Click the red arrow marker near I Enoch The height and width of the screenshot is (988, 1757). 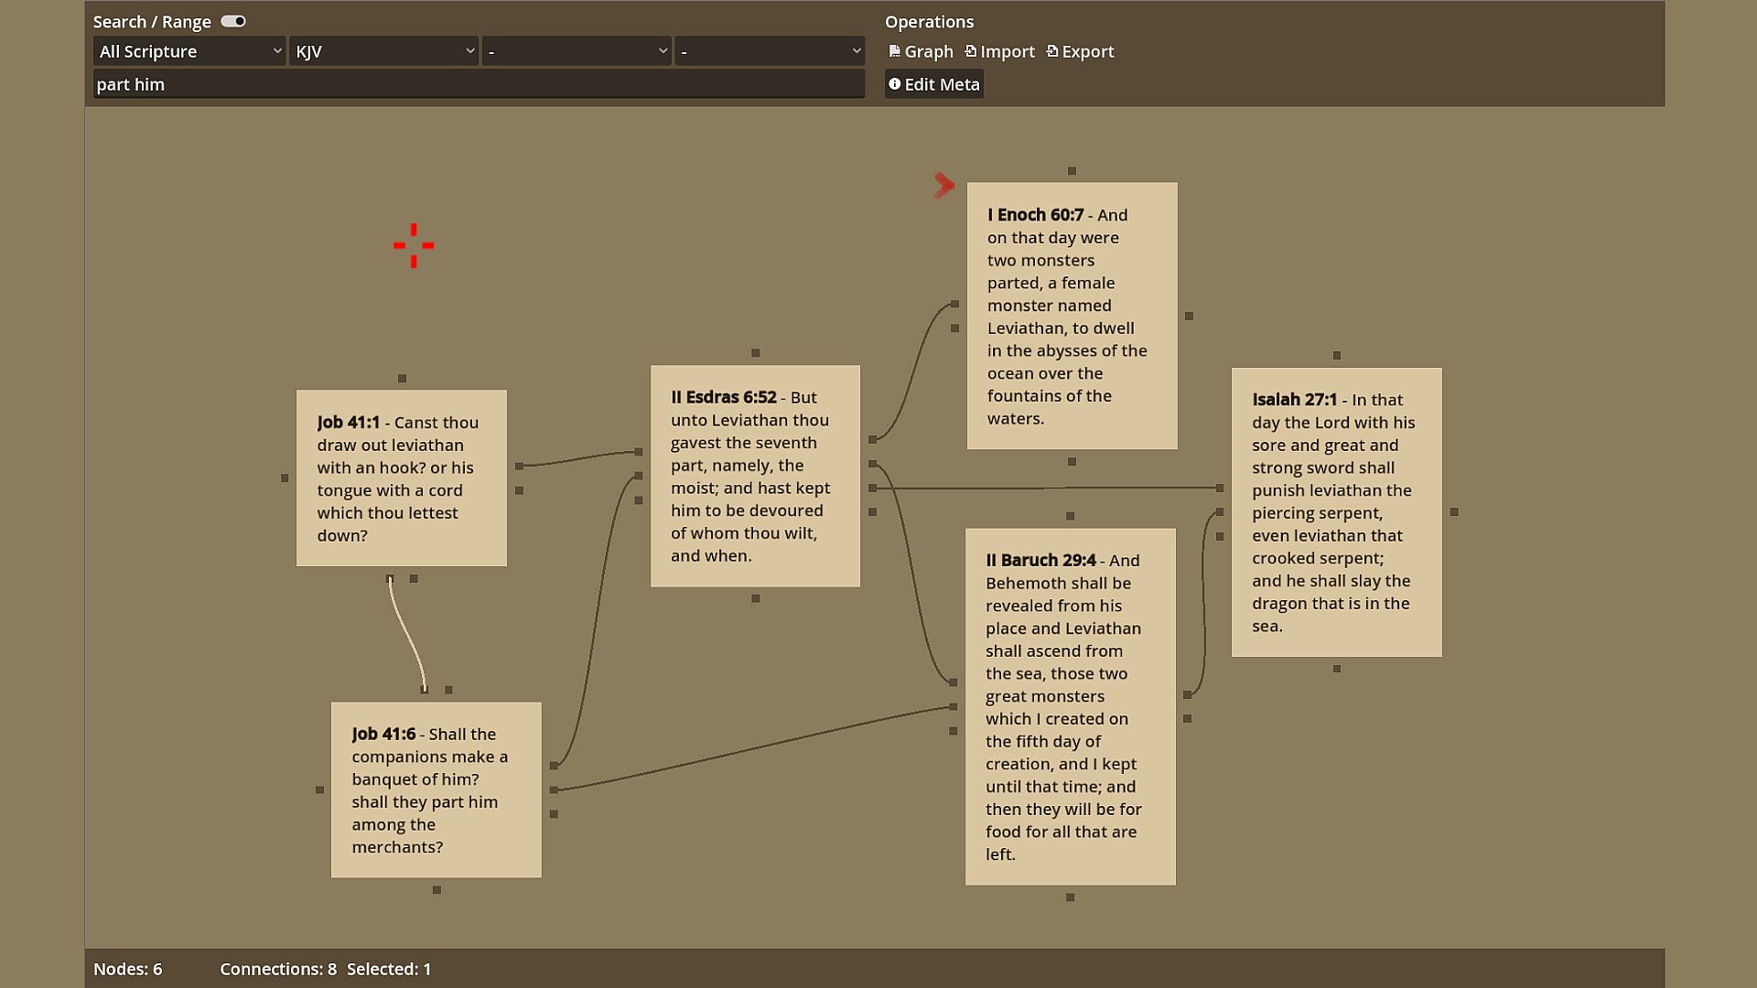tap(943, 186)
